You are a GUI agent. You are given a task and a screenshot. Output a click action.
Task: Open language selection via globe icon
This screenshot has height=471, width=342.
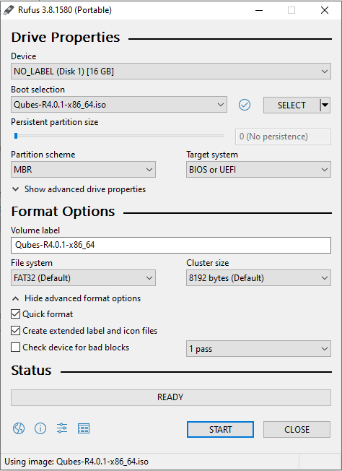pyautogui.click(x=19, y=428)
